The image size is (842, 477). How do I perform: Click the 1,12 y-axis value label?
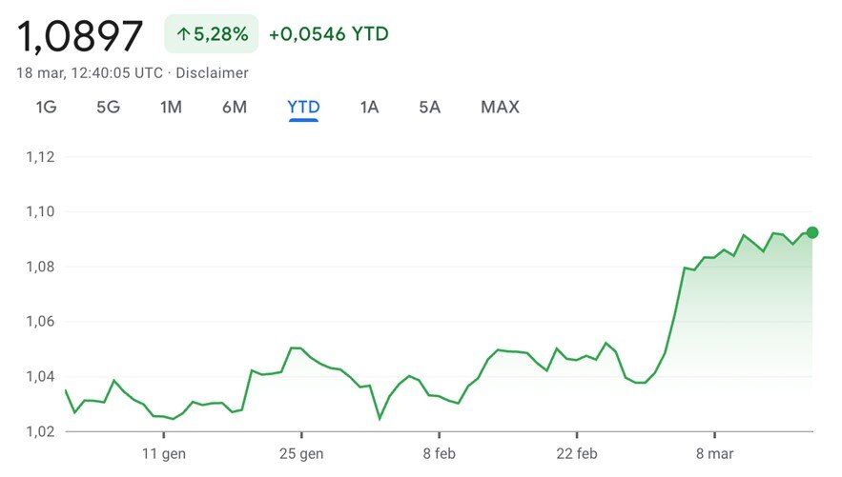tap(40, 157)
